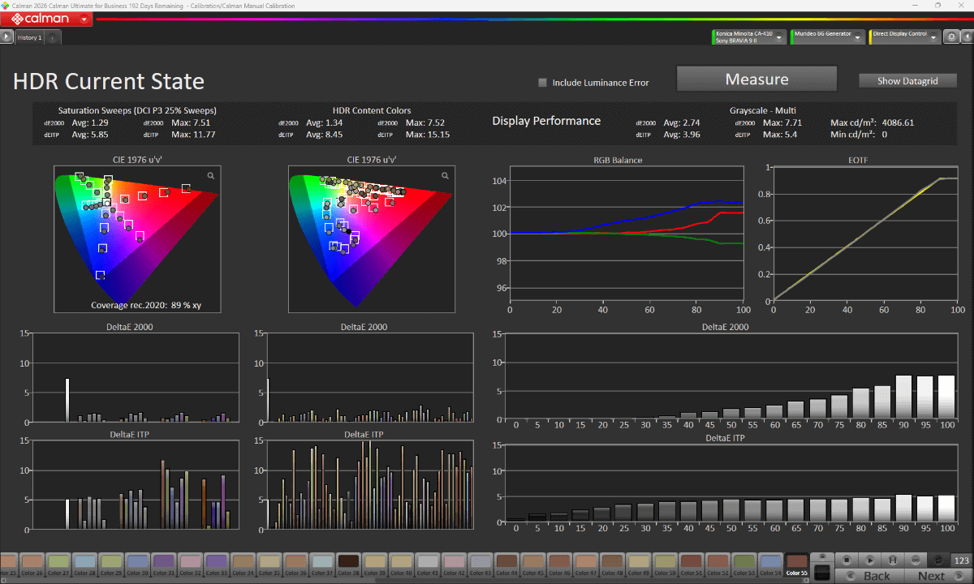Click the EOTF chart

[865, 234]
